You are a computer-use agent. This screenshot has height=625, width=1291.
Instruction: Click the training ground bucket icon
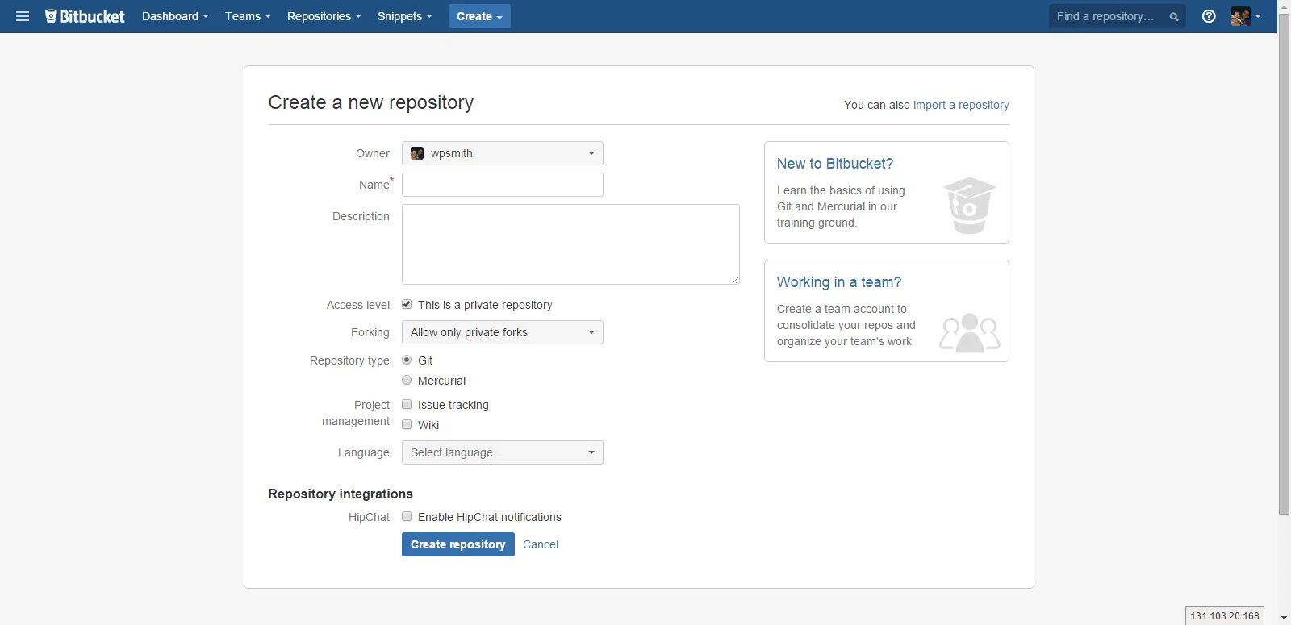[969, 206]
